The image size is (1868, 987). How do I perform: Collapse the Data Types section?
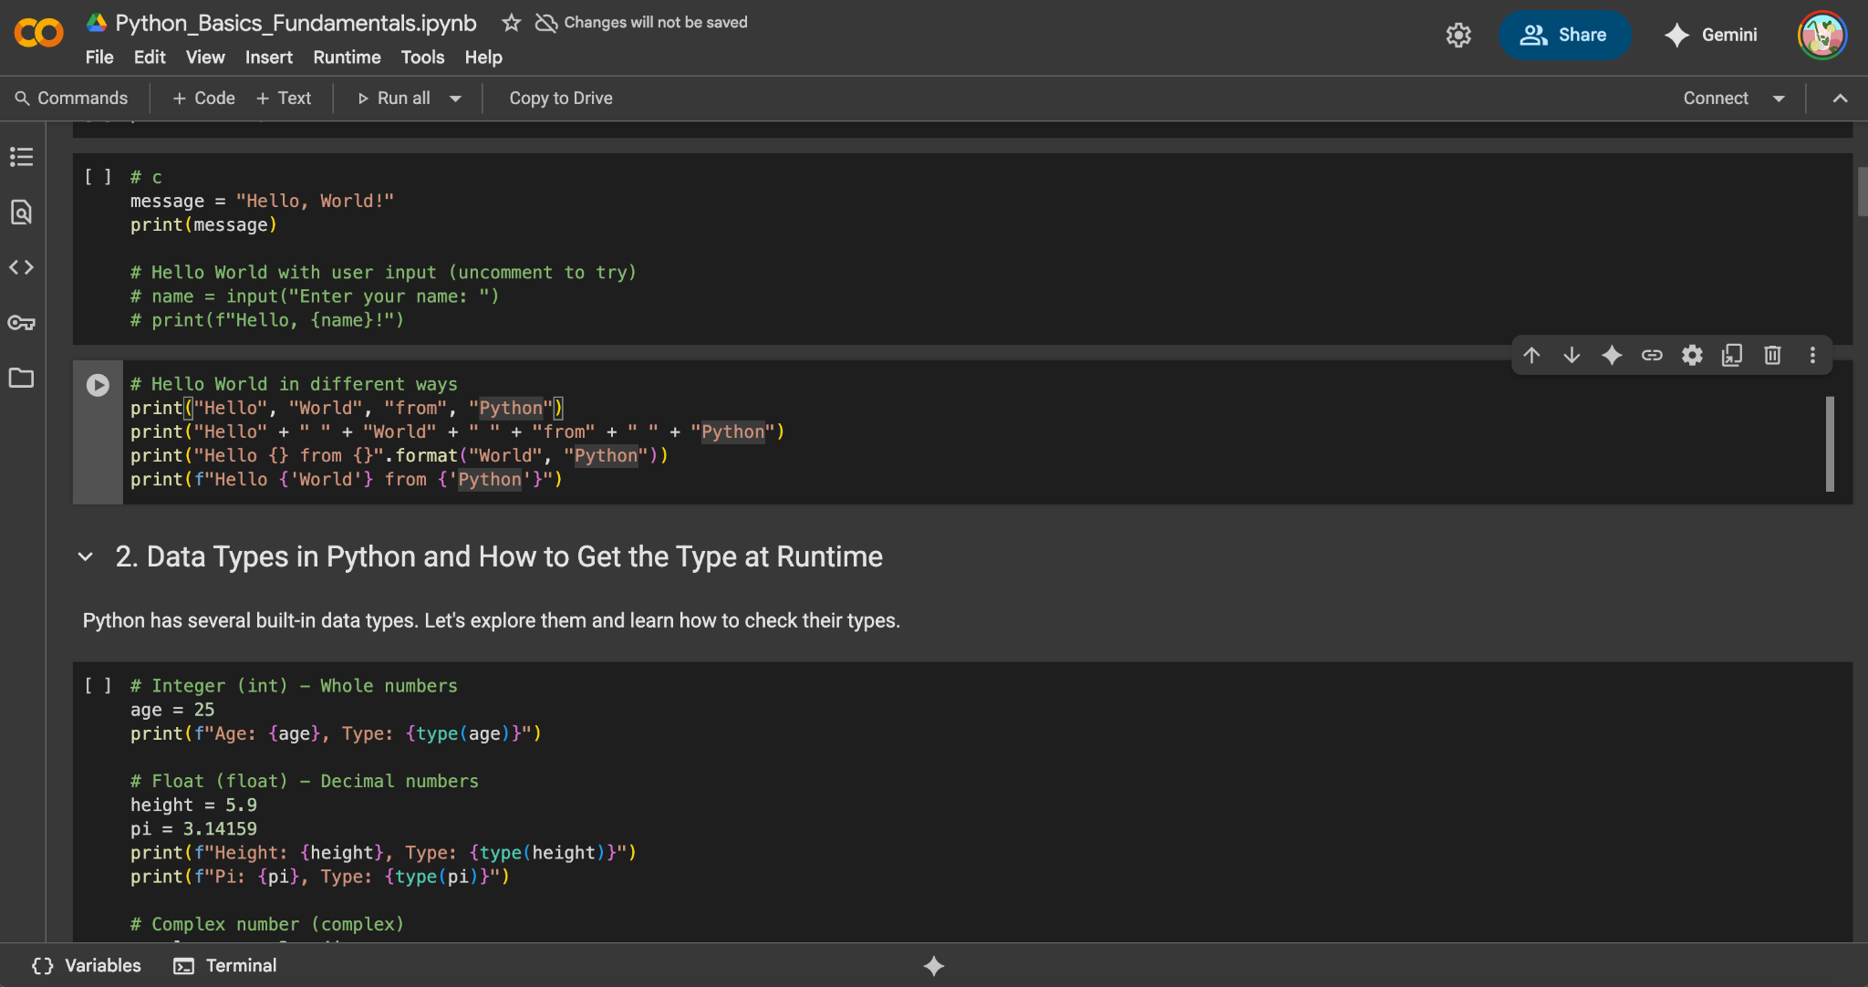pos(86,556)
